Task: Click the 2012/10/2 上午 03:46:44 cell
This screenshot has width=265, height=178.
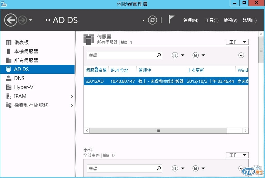Action: point(210,81)
